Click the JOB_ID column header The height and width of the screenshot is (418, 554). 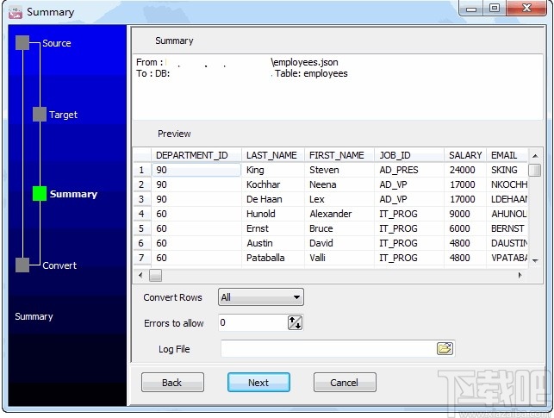[x=409, y=155]
